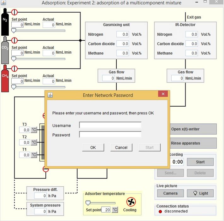Image resolution: width=224 pixels, height=221 pixels.
Task: Toggle the CH4 line valve symbol
Action: pos(15,68)
